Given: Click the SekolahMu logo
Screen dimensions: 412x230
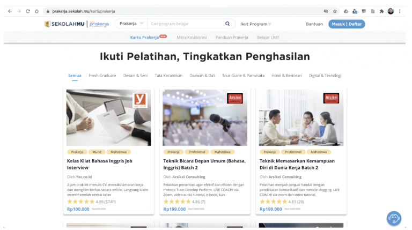Looking at the screenshot, I should [x=64, y=24].
